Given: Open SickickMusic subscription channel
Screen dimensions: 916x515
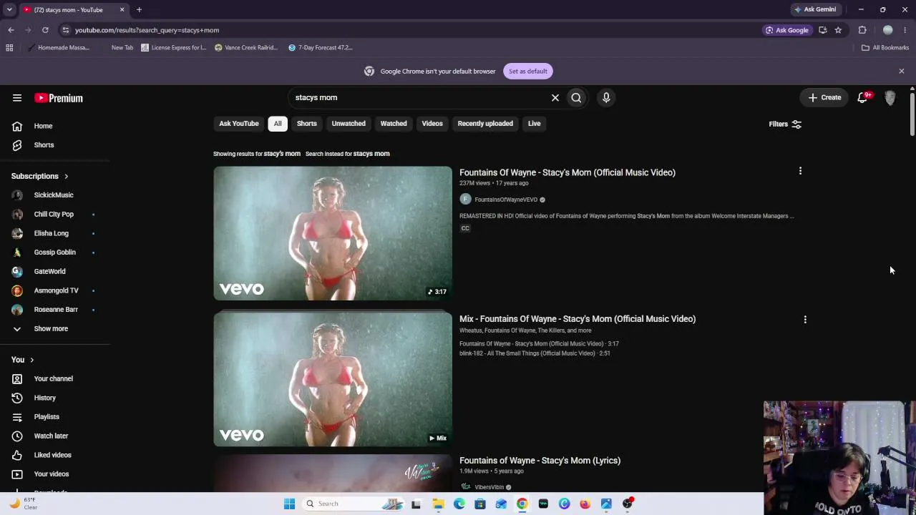Looking at the screenshot, I should pos(54,195).
